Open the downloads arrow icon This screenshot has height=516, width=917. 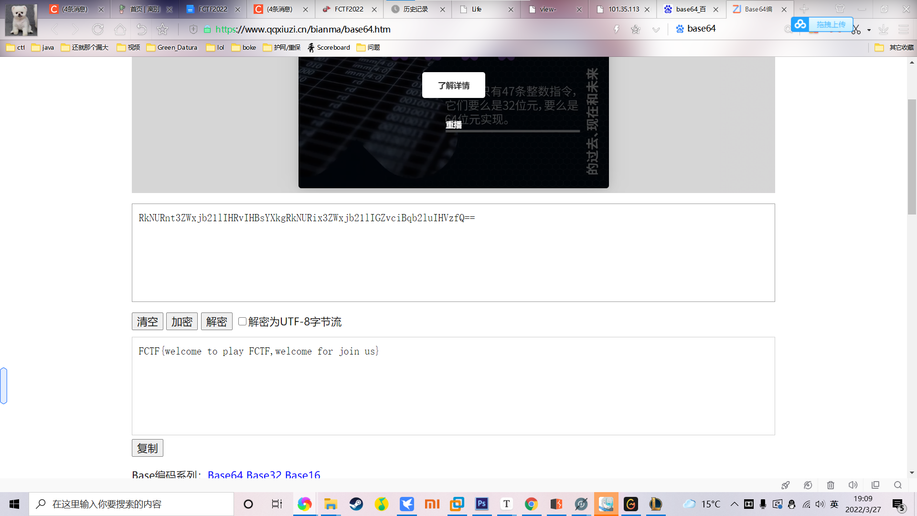coord(883,30)
